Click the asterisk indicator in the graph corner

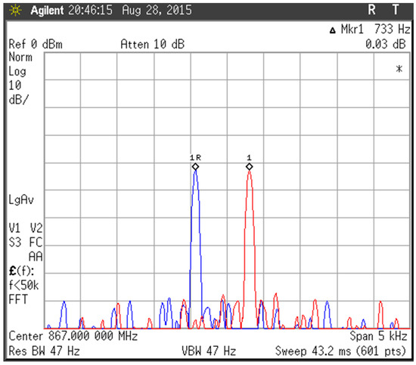coord(399,69)
